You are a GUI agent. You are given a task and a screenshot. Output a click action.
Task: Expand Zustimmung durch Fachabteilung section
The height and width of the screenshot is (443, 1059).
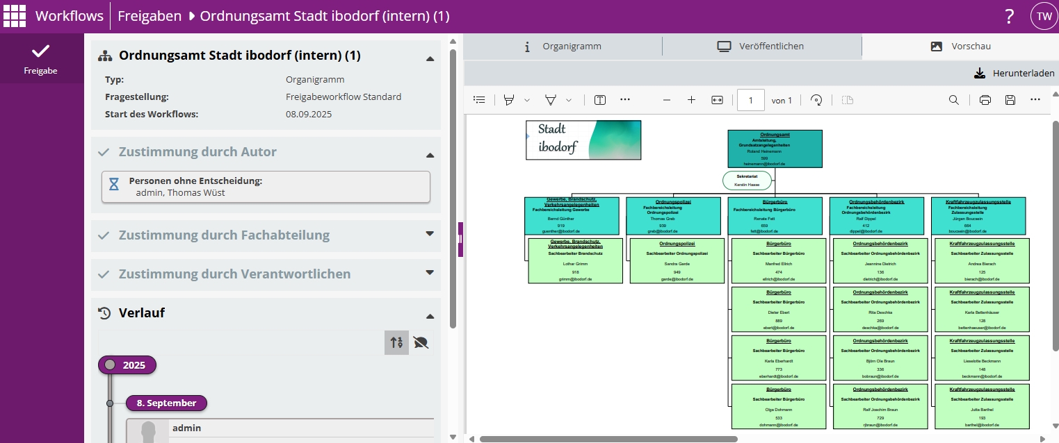point(430,234)
